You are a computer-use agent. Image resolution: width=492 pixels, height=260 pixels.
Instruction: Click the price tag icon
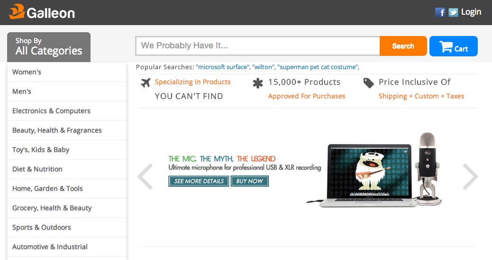click(x=368, y=83)
